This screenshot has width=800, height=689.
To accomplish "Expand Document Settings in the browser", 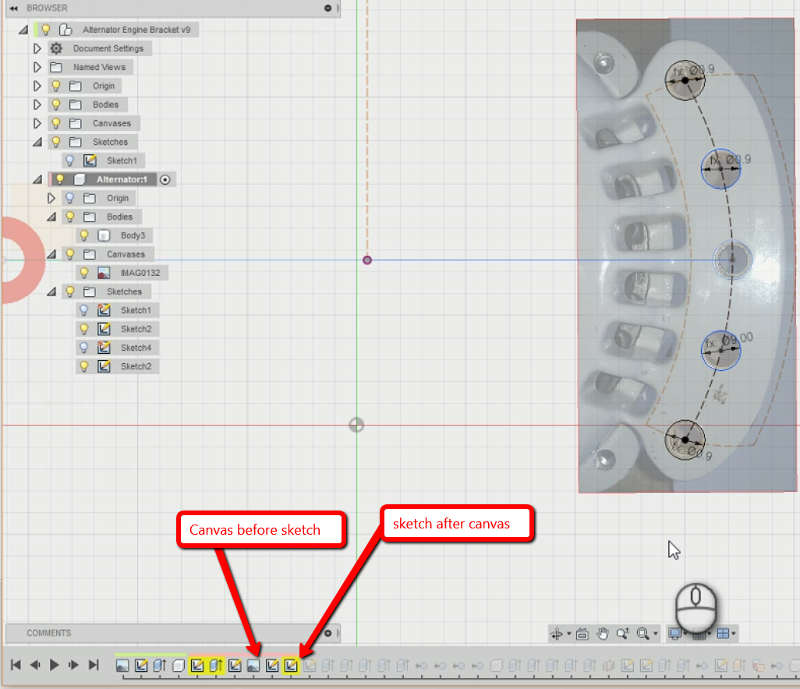I will click(x=36, y=48).
